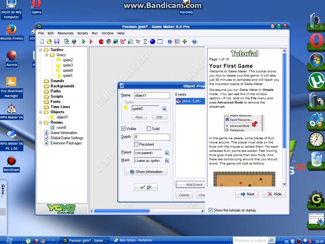Confirm object with OK button
325x244 pixels.
coord(146,187)
